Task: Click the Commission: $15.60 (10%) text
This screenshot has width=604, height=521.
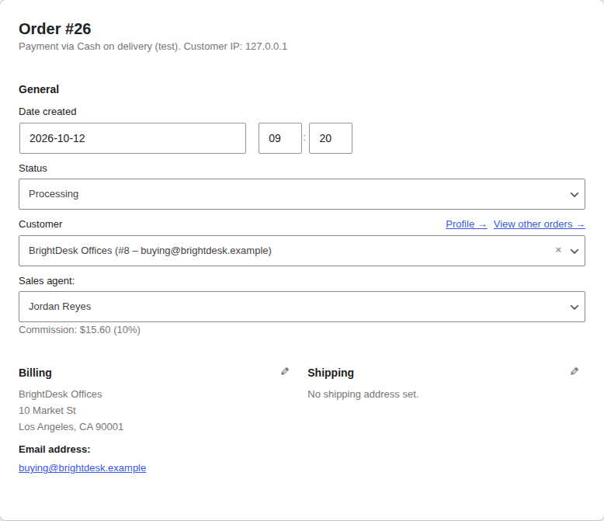Action: pyautogui.click(x=79, y=330)
